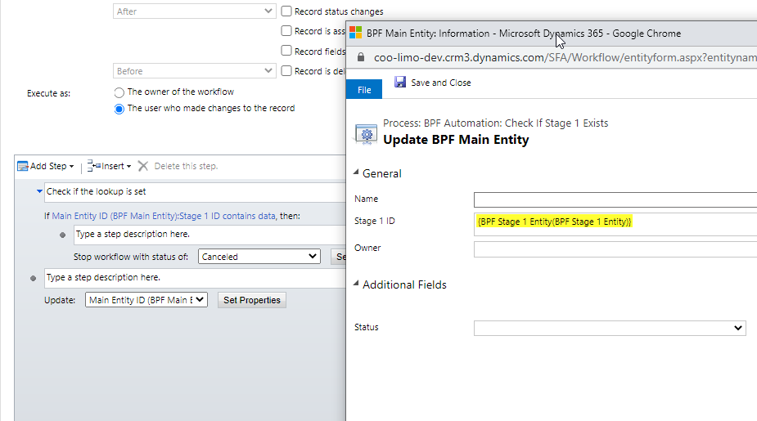Collapse the 'Check if the lookup is set' step

(39, 191)
